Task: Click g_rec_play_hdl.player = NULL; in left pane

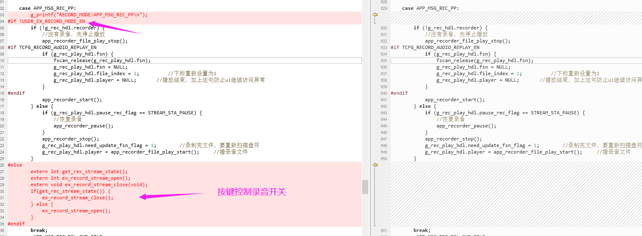Action: (x=95, y=80)
